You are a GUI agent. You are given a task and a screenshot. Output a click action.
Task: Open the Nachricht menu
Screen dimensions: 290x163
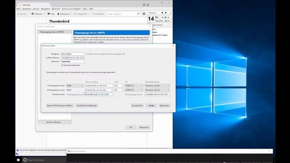(56, 9)
